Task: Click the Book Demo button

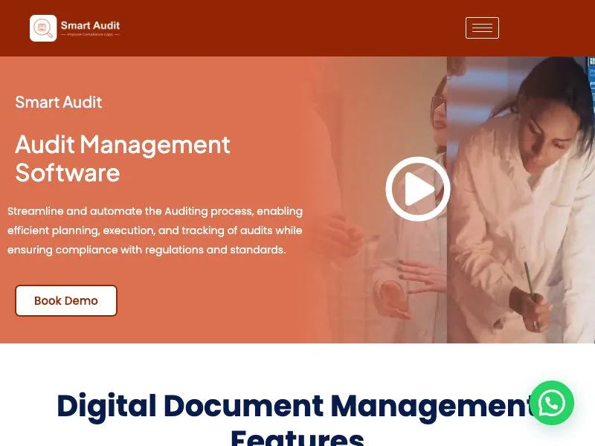Action: tap(66, 300)
